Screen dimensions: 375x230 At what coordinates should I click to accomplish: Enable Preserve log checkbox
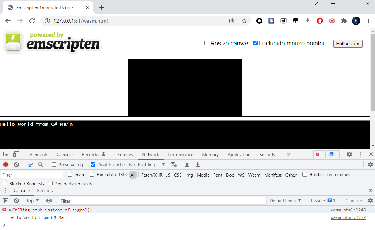pyautogui.click(x=54, y=164)
